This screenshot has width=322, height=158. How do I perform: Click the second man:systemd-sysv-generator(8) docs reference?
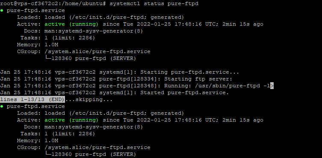[94, 127]
